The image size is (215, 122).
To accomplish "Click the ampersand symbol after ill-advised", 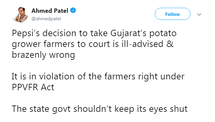I will (x=170, y=44).
